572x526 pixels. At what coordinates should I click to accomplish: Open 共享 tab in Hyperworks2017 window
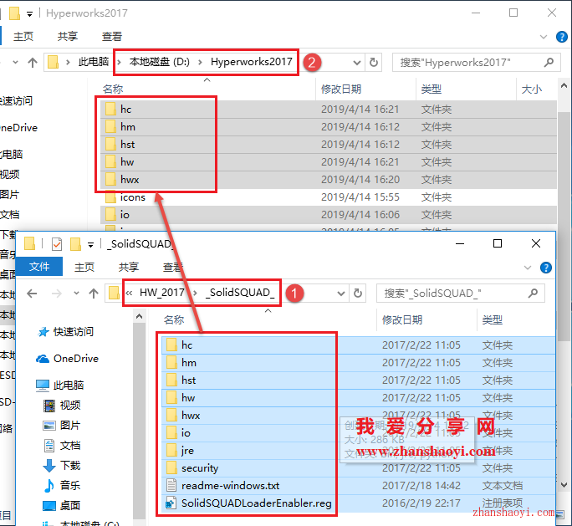[67, 36]
